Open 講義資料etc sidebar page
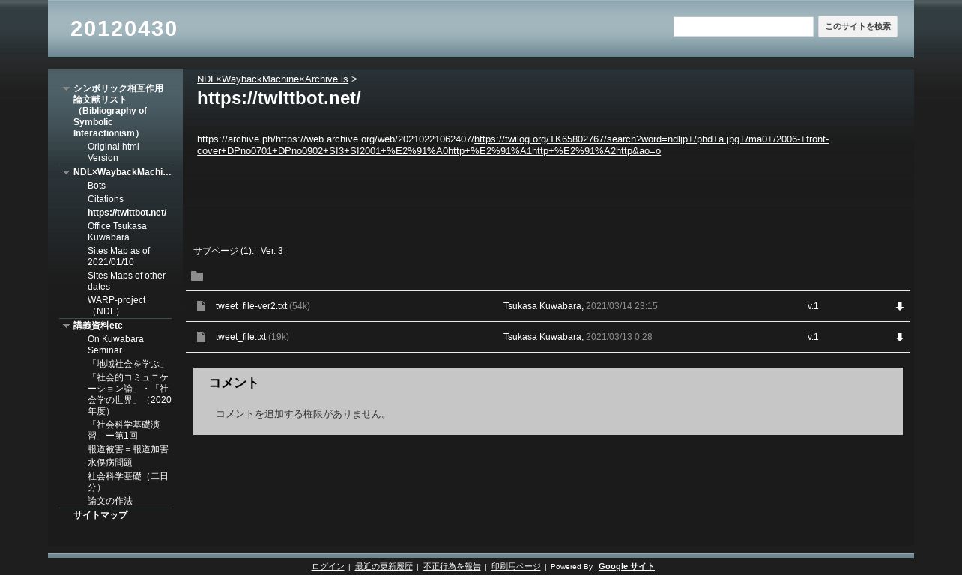 coord(98,326)
